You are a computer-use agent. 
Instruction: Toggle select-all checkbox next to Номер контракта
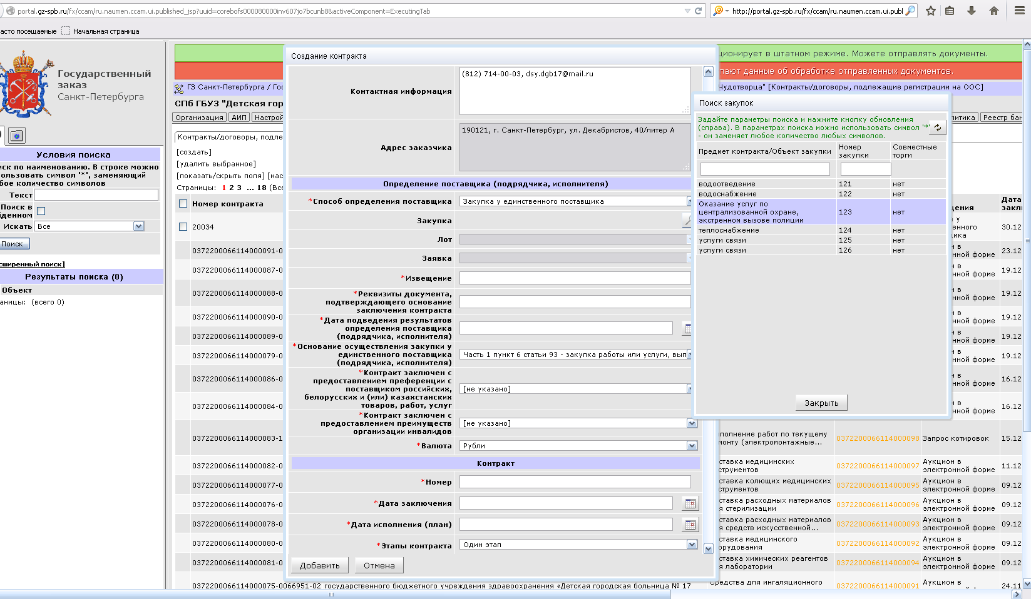click(183, 204)
